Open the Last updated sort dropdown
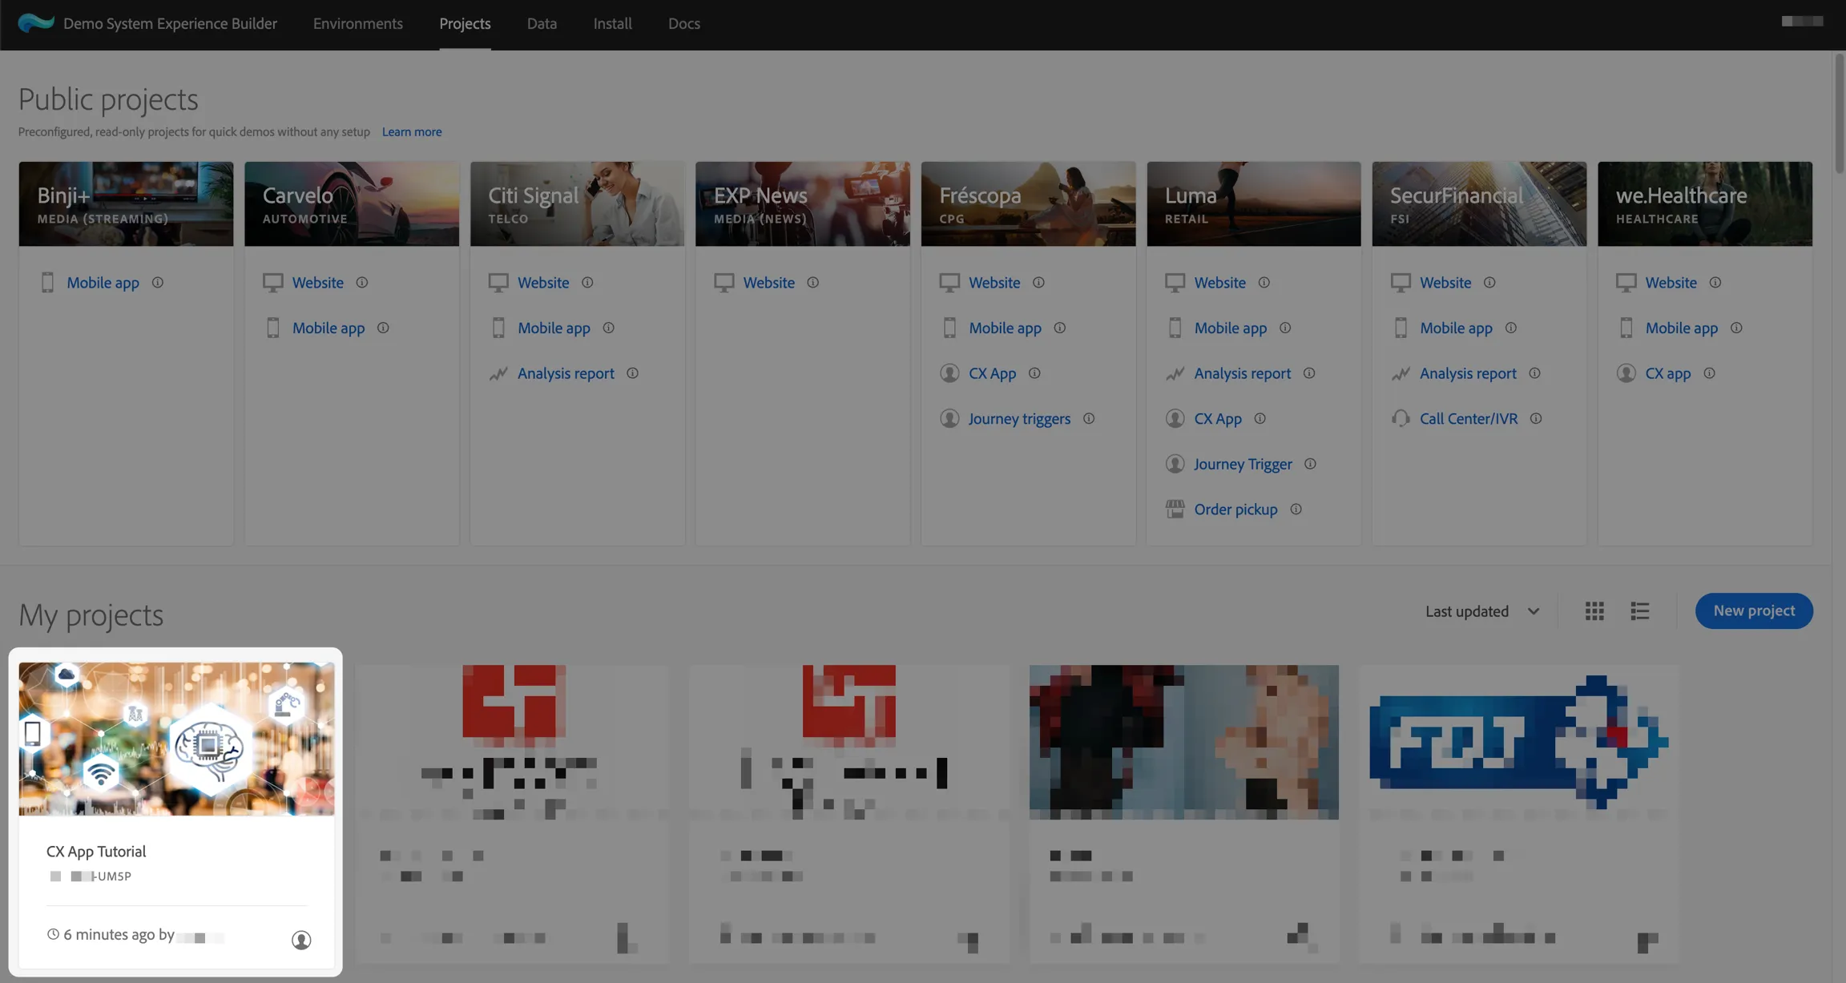This screenshot has width=1846, height=983. [x=1482, y=611]
